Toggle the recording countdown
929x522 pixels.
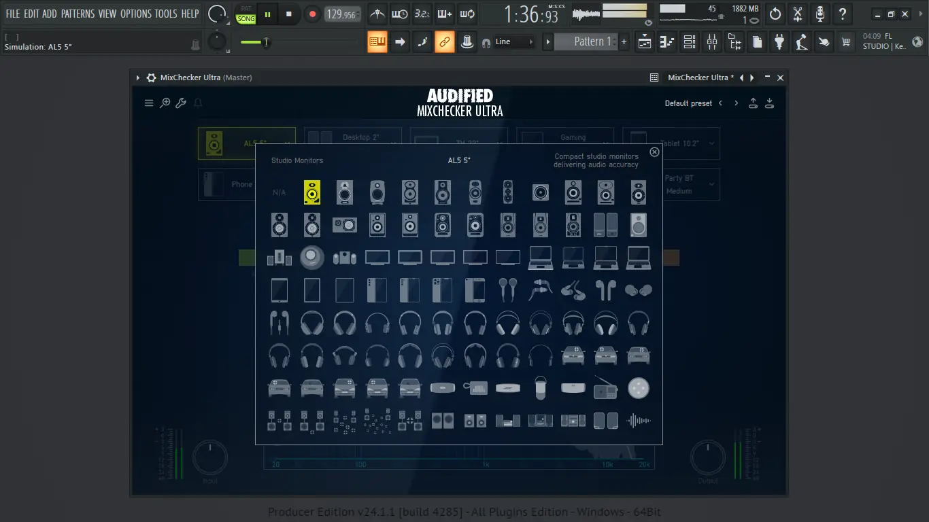pos(422,14)
